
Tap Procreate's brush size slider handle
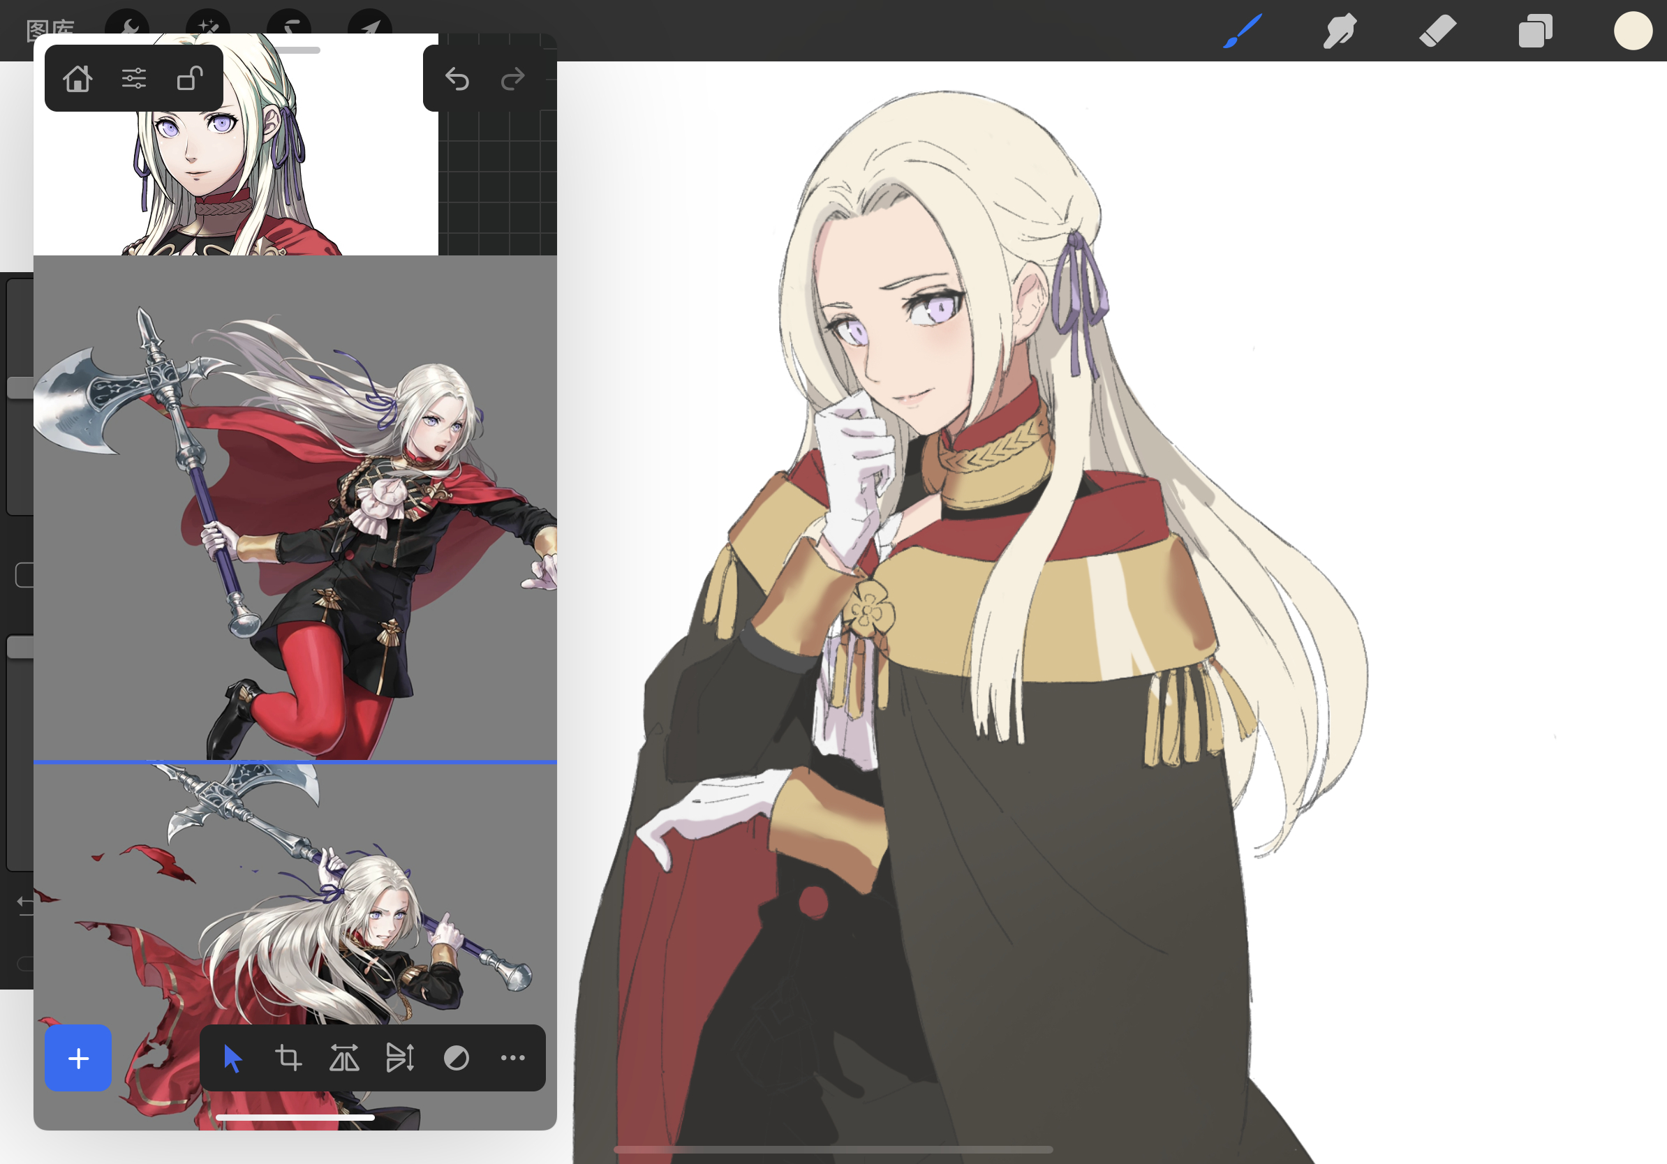tap(20, 387)
